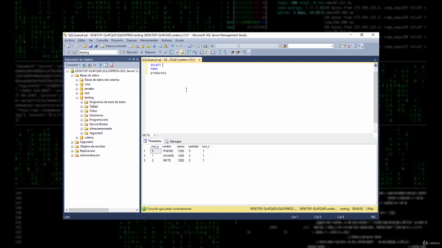Click the Copy icon in toolbar
This screenshot has height=248, width=442.
pyautogui.click(x=160, y=46)
